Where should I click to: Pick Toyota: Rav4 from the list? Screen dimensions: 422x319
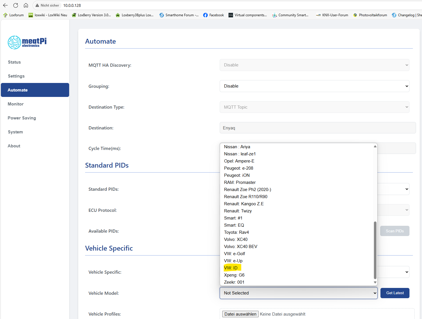coord(297,232)
